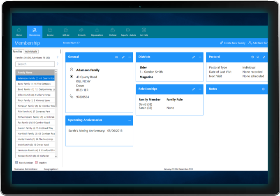Collapse the Upcoming Anniversaries panel

click(130, 120)
